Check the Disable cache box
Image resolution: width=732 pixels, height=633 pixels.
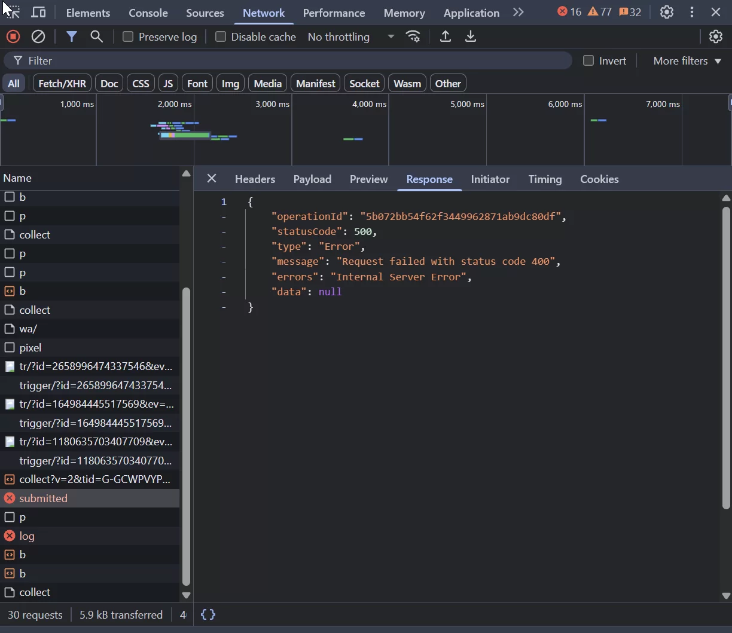[221, 36]
